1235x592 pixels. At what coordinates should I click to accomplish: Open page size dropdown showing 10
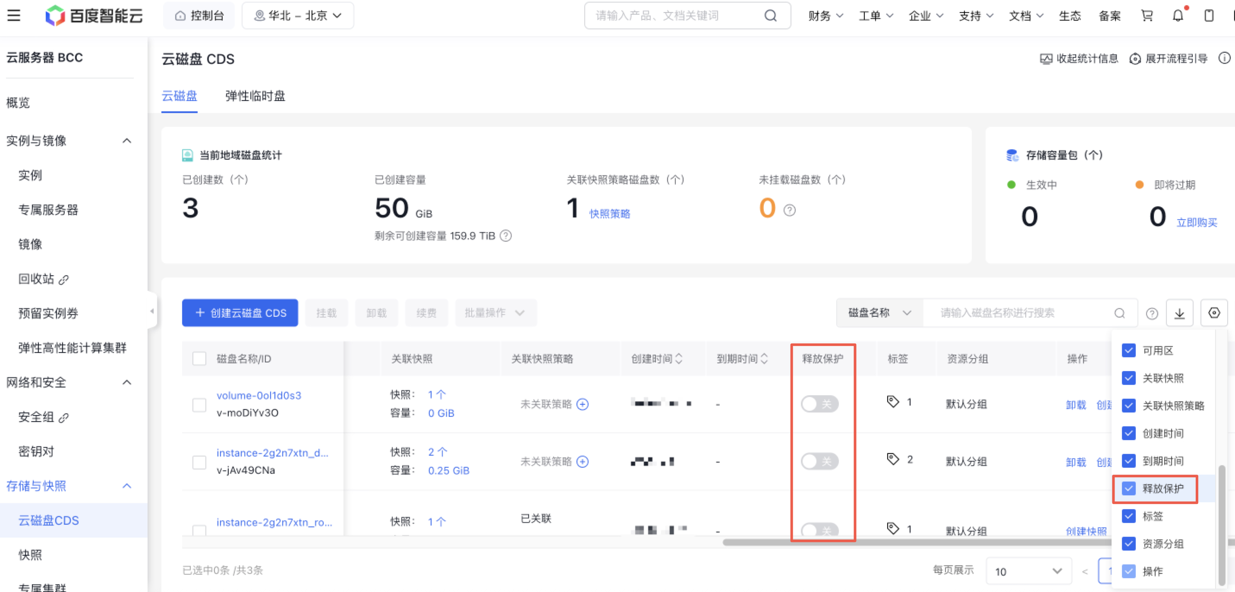pyautogui.click(x=1028, y=571)
